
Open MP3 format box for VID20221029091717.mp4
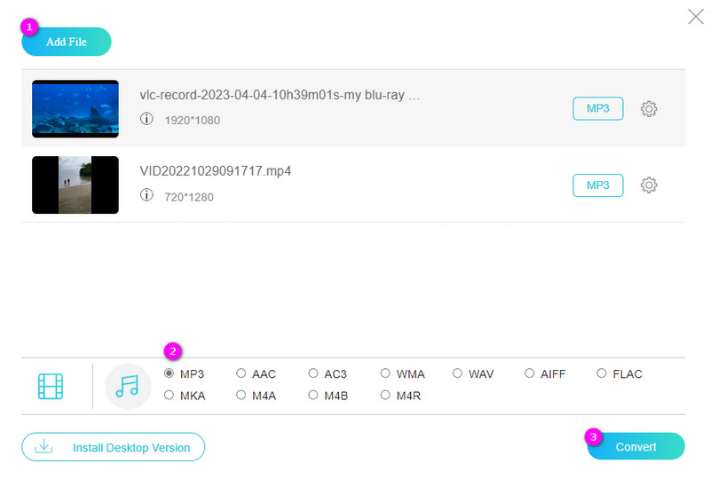(x=597, y=185)
